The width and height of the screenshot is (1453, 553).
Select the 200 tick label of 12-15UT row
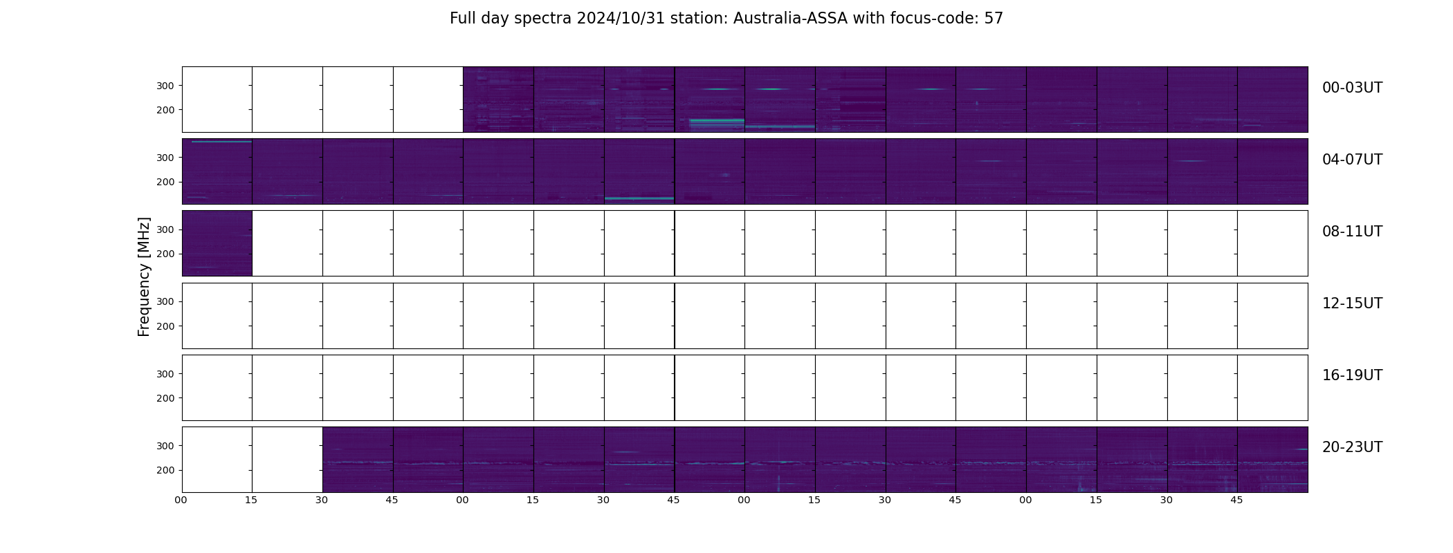pyautogui.click(x=165, y=326)
